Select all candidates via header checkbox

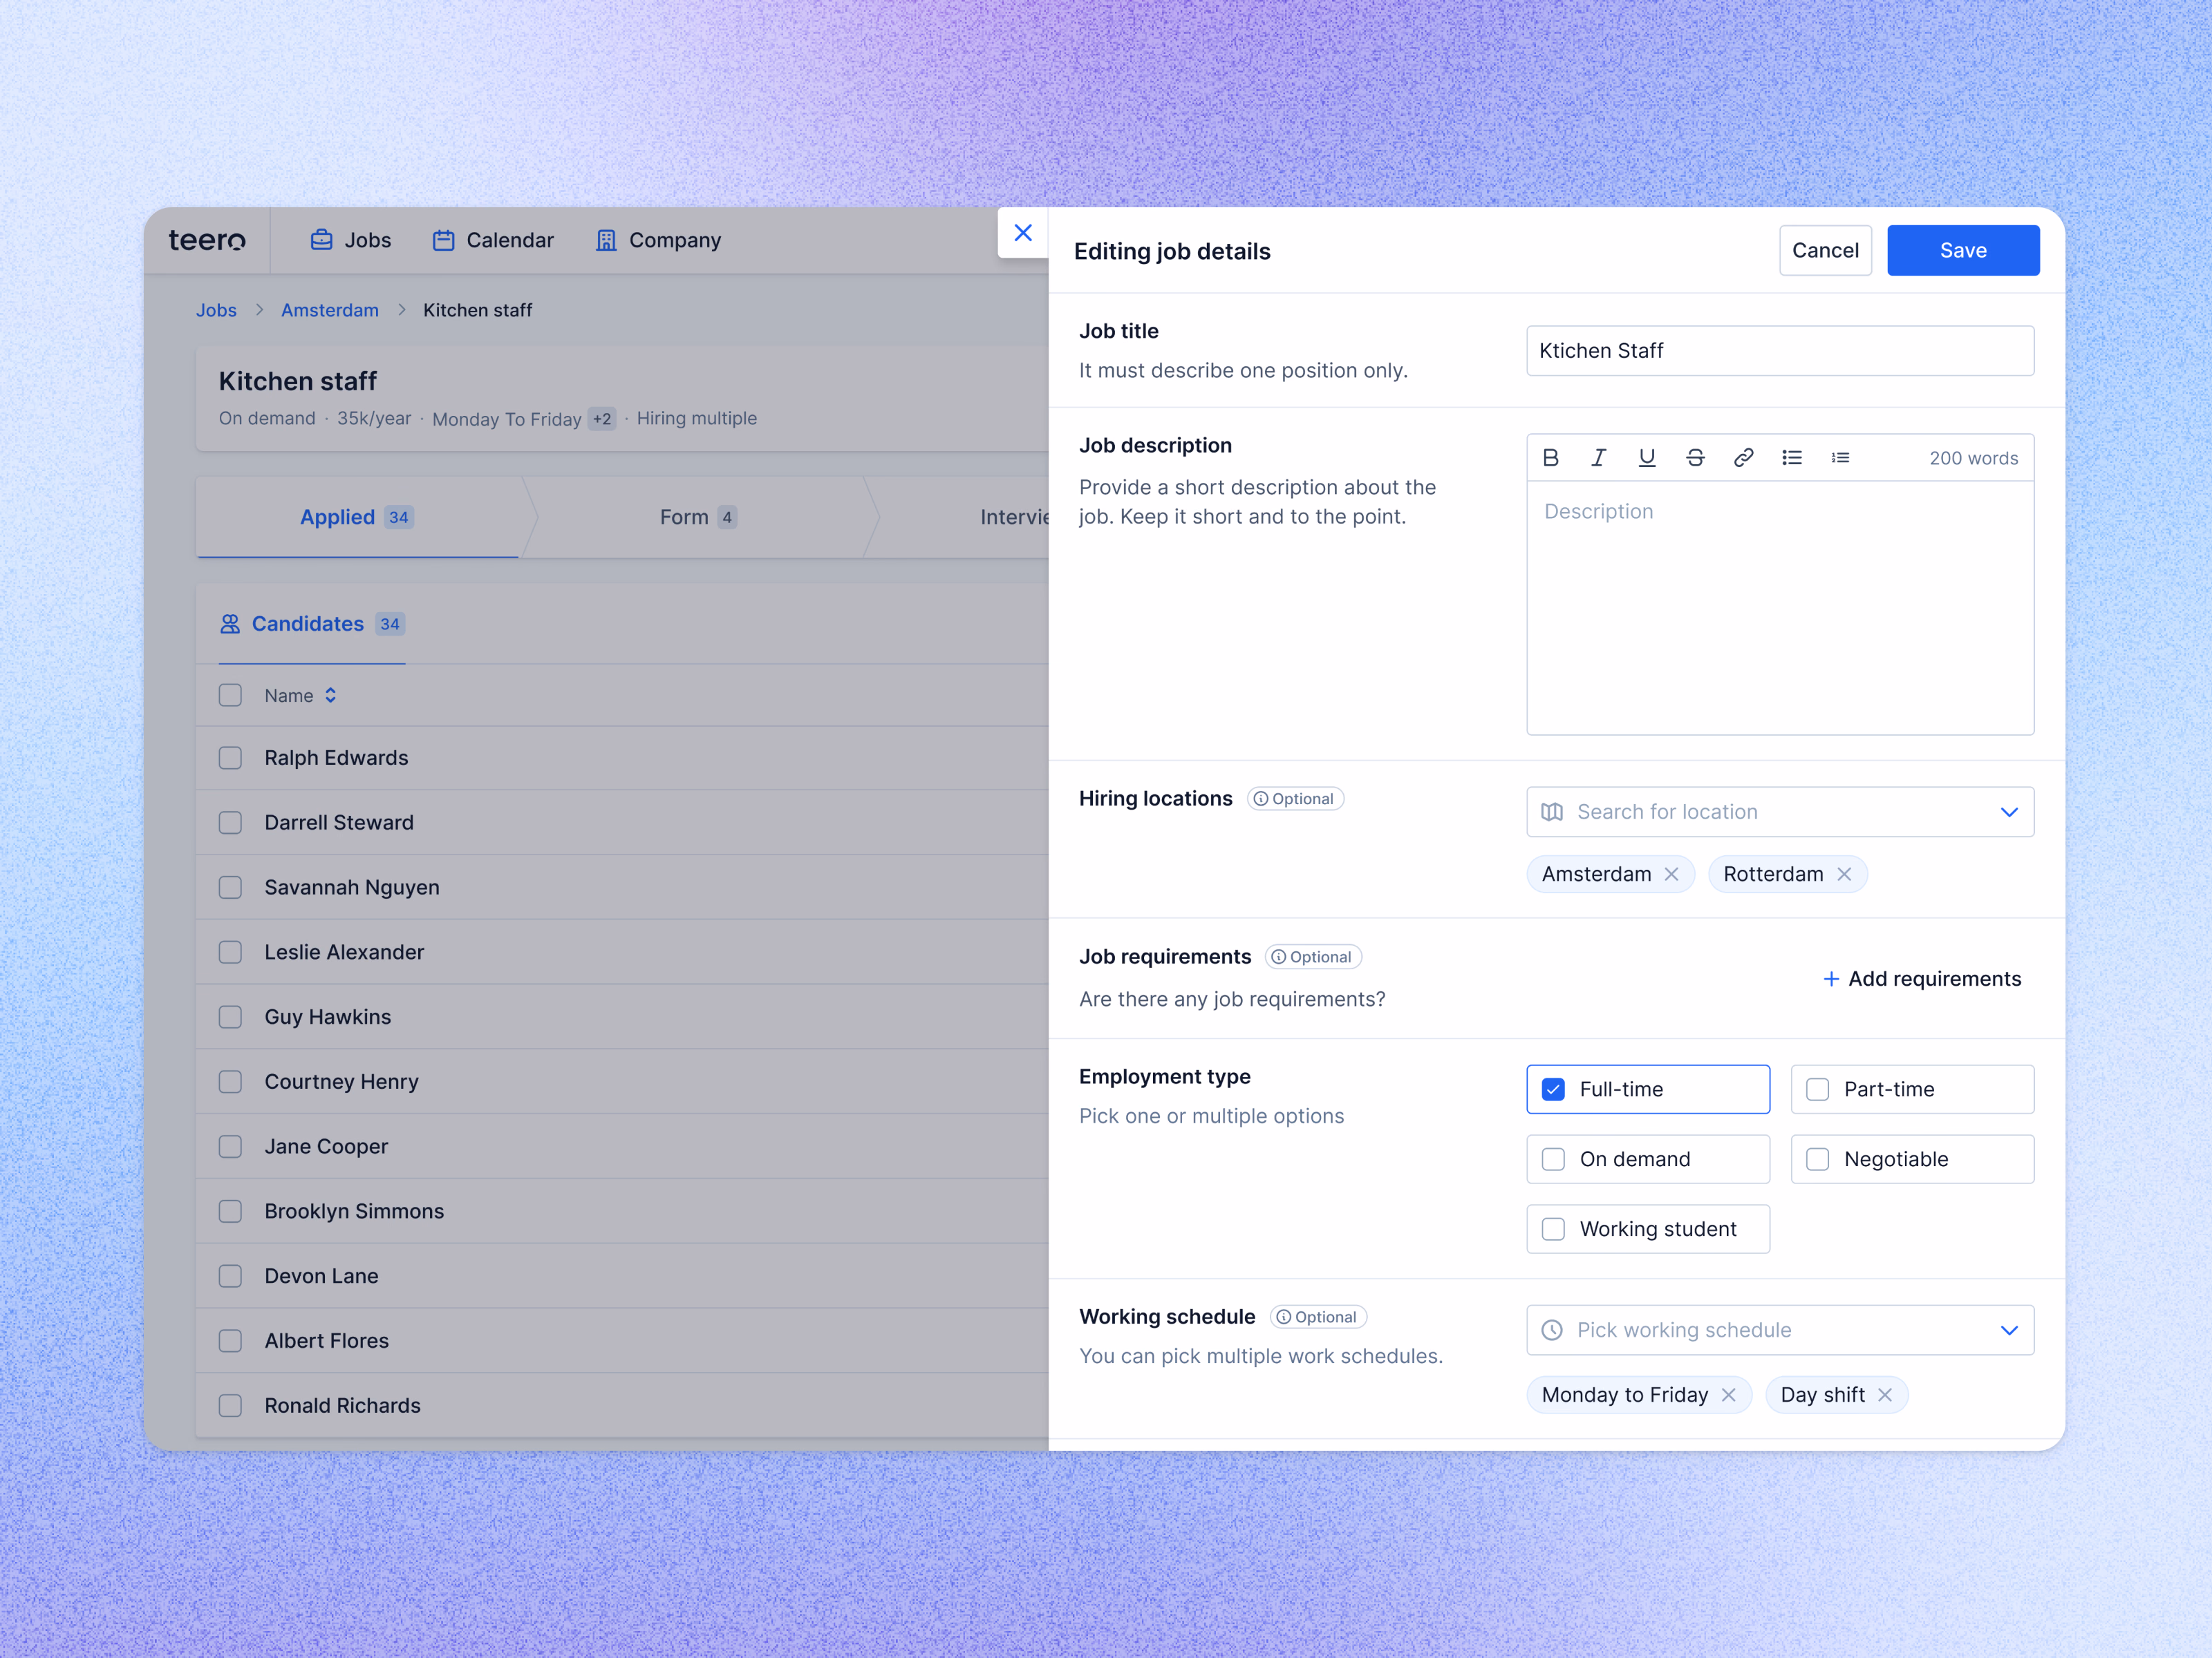pos(230,696)
